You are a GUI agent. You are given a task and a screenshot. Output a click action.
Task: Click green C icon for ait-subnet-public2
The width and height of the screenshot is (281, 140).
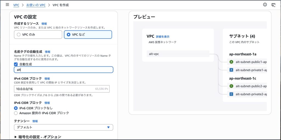(231, 86)
